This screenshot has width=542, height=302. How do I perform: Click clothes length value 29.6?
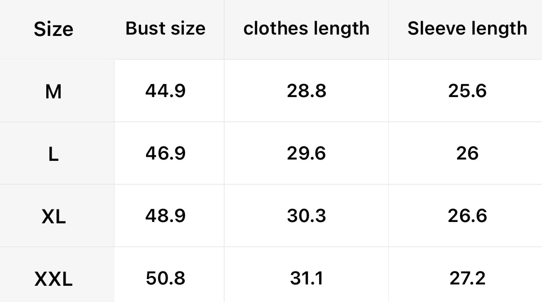(x=306, y=154)
